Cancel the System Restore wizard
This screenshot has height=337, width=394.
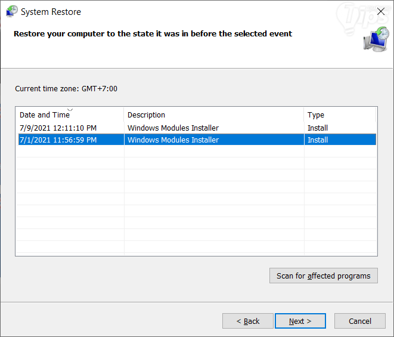(360, 321)
